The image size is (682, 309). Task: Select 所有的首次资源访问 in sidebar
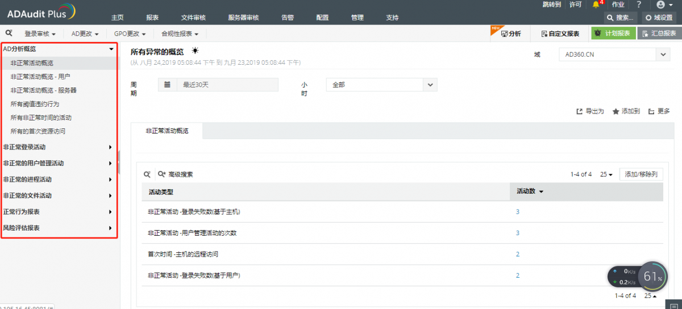point(38,131)
